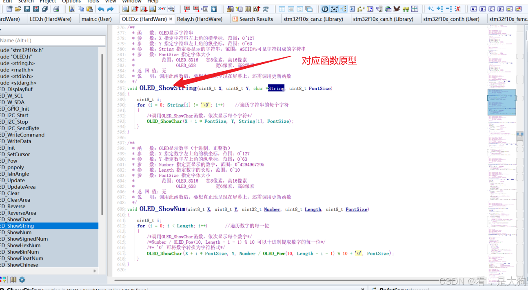The image size is (528, 290).
Task: Click the Search Backward red up-arrow icon
Action: pyautogui.click(x=135, y=9)
